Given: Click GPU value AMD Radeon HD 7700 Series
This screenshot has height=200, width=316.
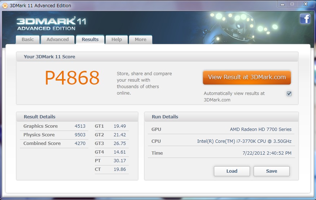Looking at the screenshot, I should click(260, 129).
